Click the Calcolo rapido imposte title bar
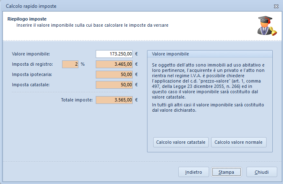 (x=123, y=6)
